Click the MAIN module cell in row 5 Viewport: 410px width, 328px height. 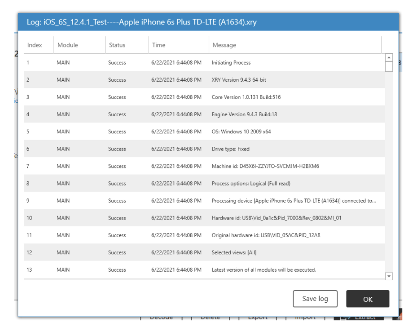tap(63, 131)
